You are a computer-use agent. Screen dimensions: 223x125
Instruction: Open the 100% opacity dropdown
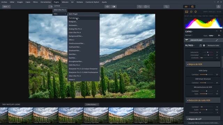[212, 35]
